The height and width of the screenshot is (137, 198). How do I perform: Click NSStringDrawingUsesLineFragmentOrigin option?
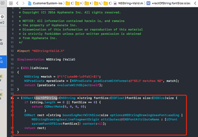pos(65,120)
